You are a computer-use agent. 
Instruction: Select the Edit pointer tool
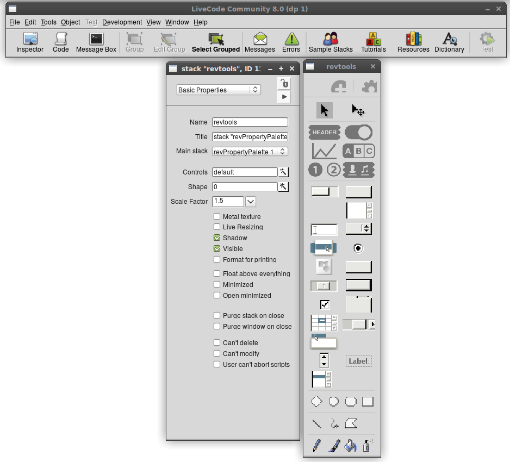click(x=358, y=110)
